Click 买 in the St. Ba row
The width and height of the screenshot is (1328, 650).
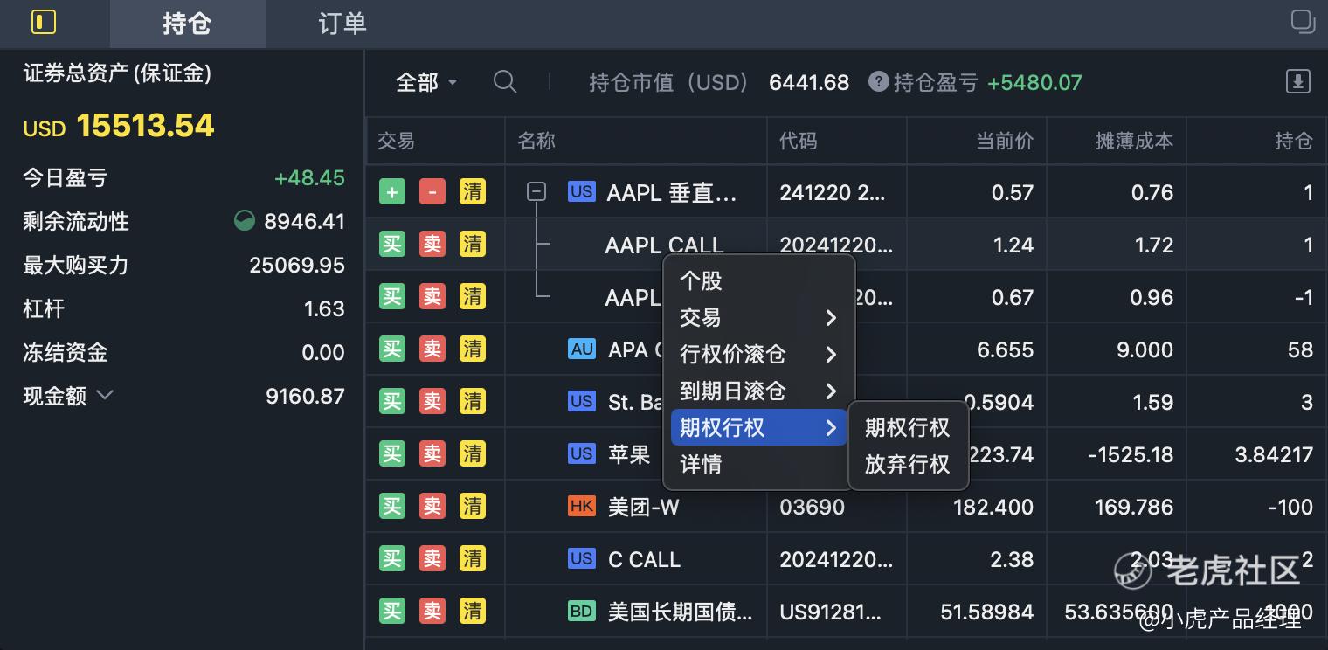392,402
